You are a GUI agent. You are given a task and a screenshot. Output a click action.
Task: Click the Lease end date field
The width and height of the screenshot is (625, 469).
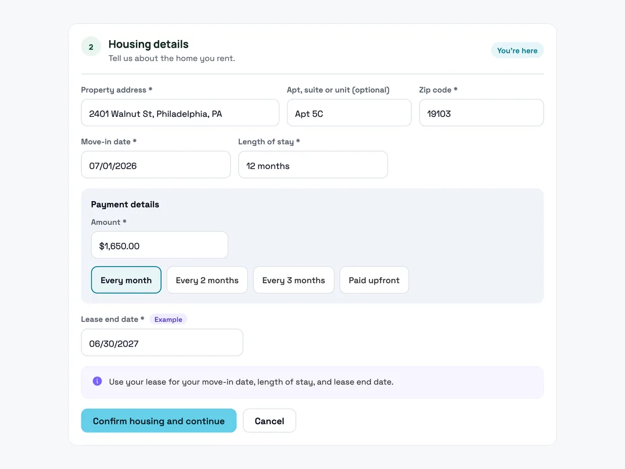tap(162, 342)
